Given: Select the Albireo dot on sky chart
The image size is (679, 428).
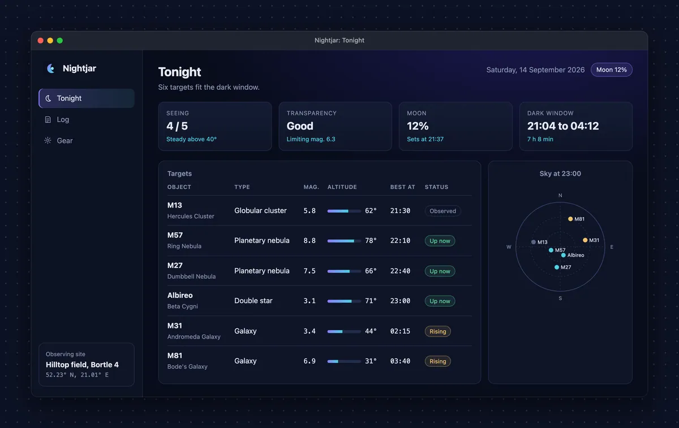Looking at the screenshot, I should [x=564, y=255].
